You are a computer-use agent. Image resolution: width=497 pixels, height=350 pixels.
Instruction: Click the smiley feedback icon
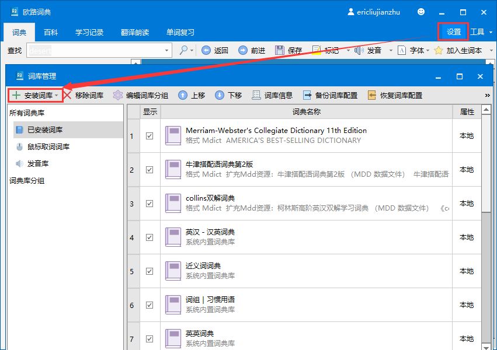[x=421, y=12]
